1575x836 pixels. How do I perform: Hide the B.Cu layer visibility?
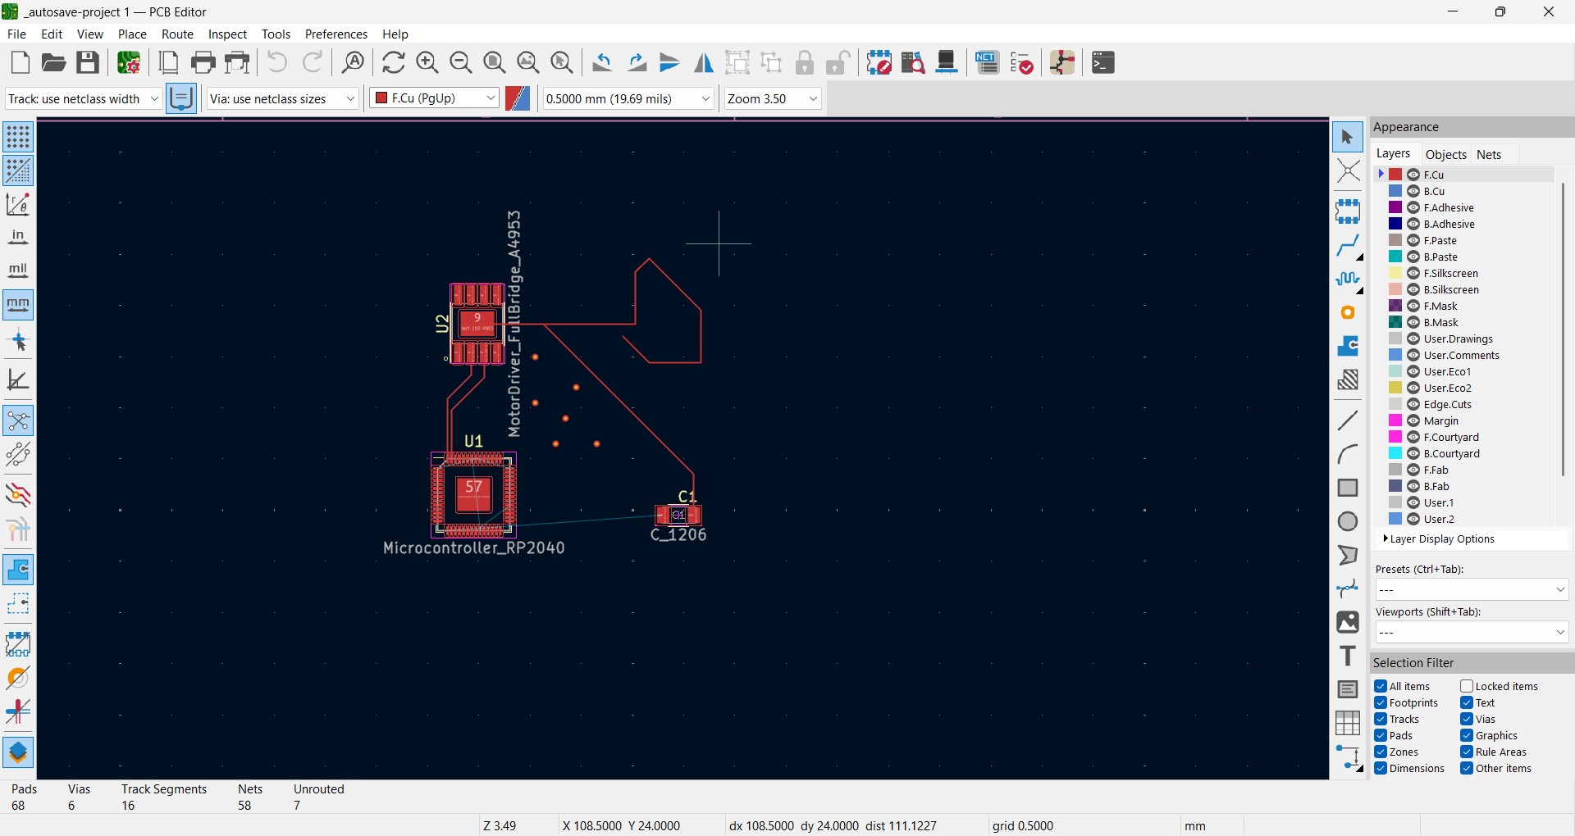[1413, 192]
